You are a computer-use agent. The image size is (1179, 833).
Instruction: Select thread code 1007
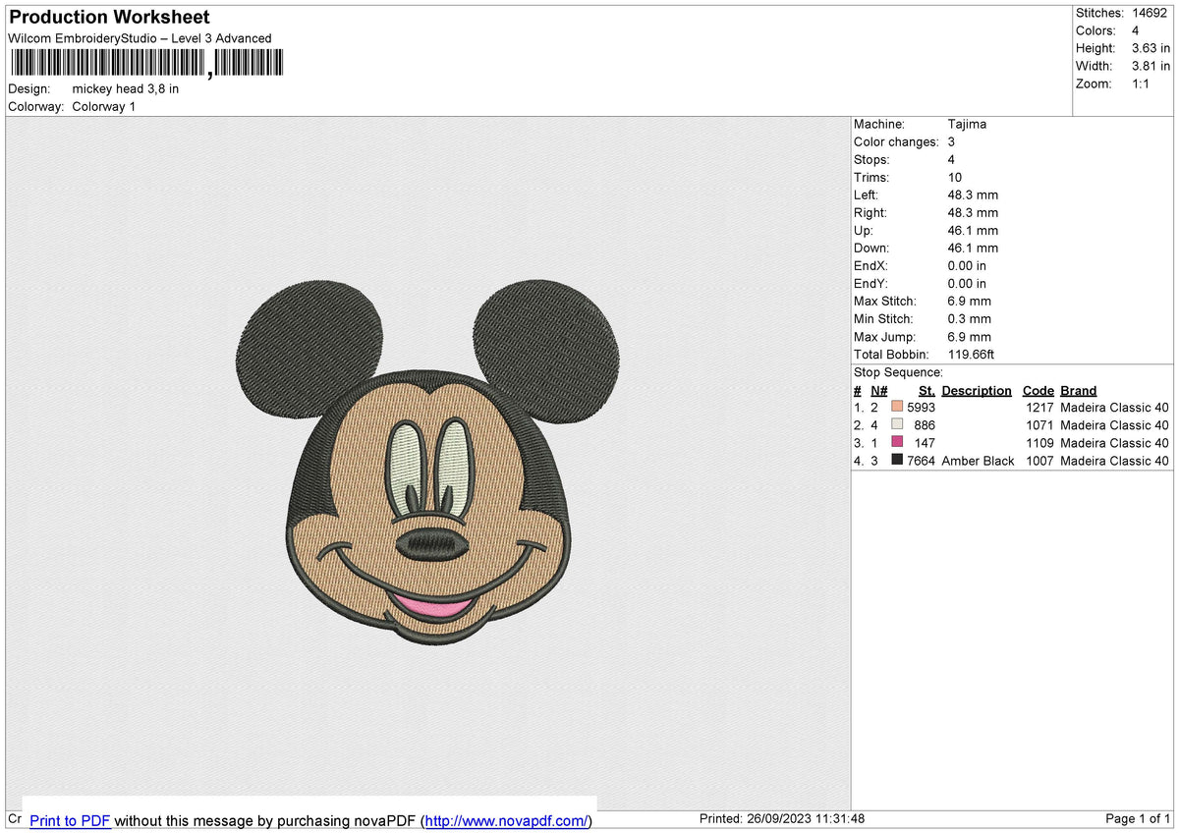point(1039,460)
